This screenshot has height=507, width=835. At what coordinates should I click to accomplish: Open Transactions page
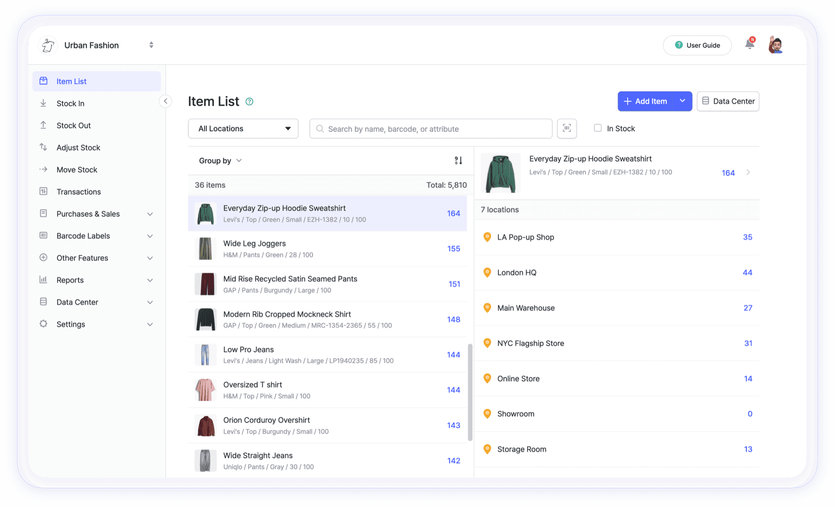coord(96,192)
